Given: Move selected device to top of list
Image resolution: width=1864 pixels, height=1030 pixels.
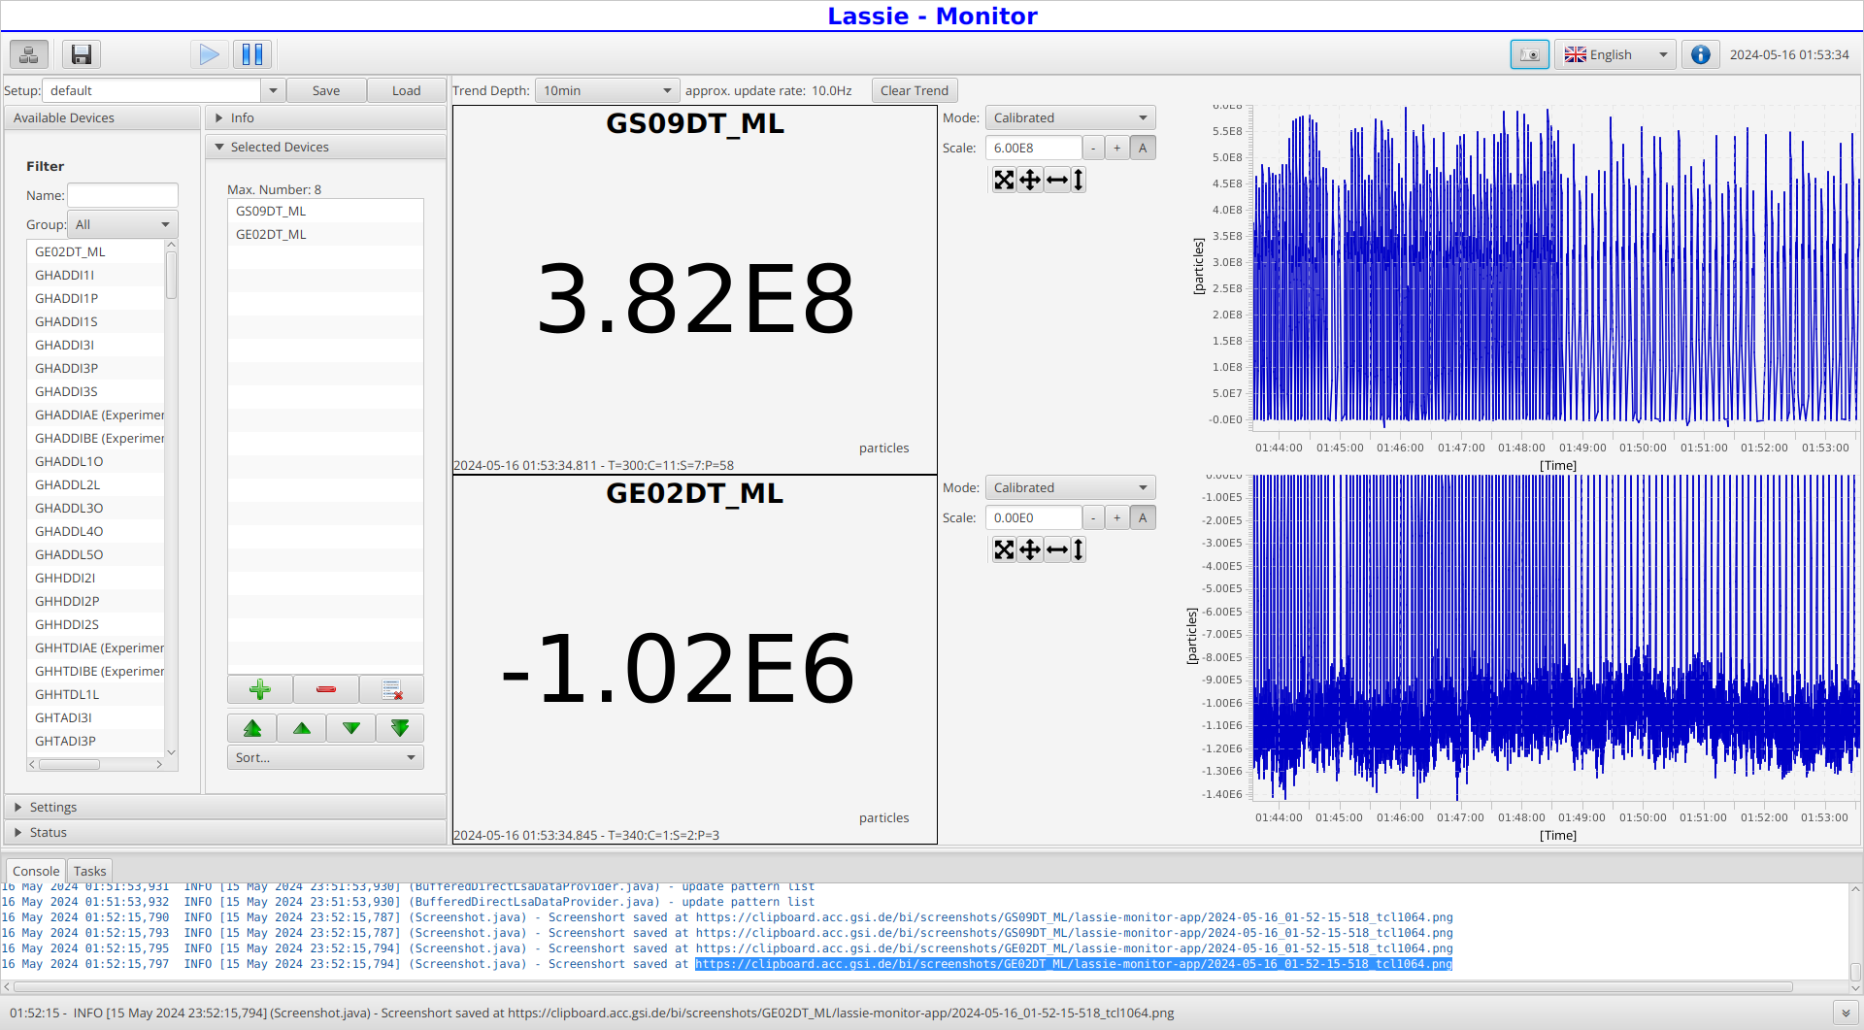Looking at the screenshot, I should (252, 728).
